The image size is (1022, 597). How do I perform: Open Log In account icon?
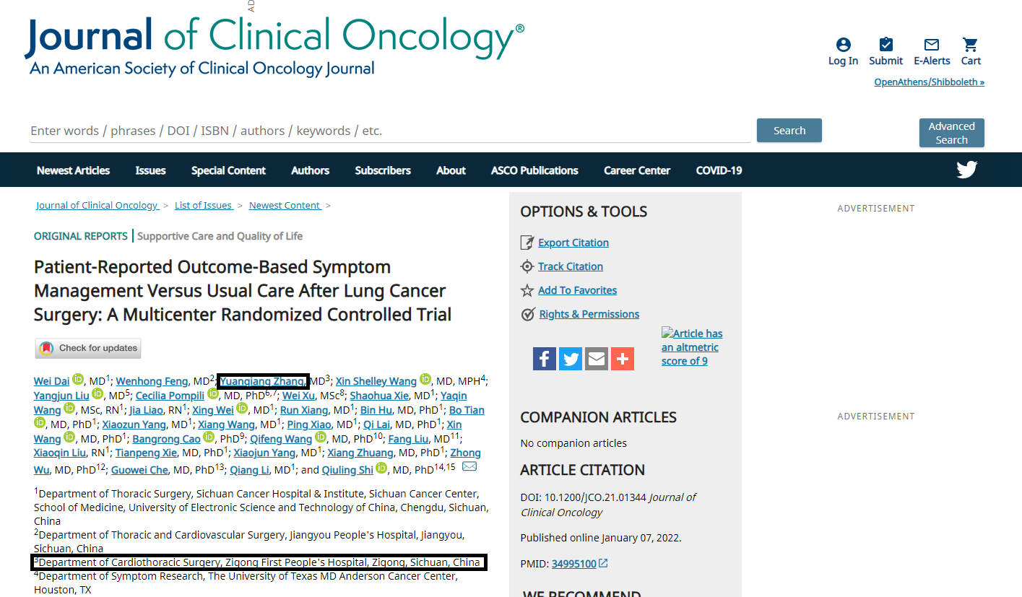pyautogui.click(x=843, y=45)
